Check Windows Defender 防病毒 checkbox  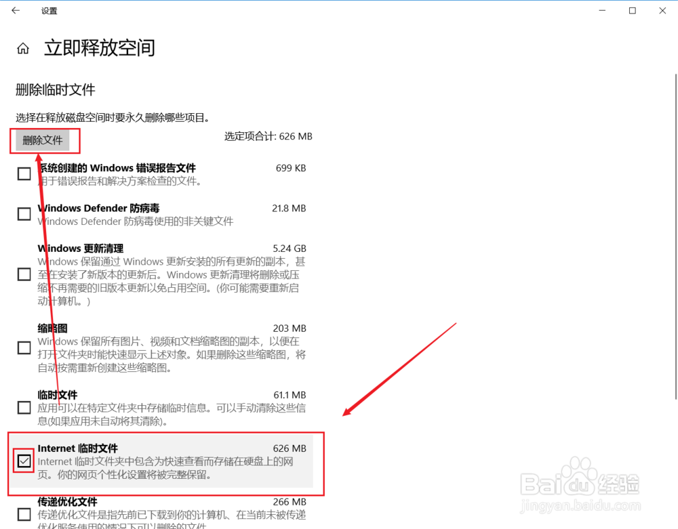point(24,214)
